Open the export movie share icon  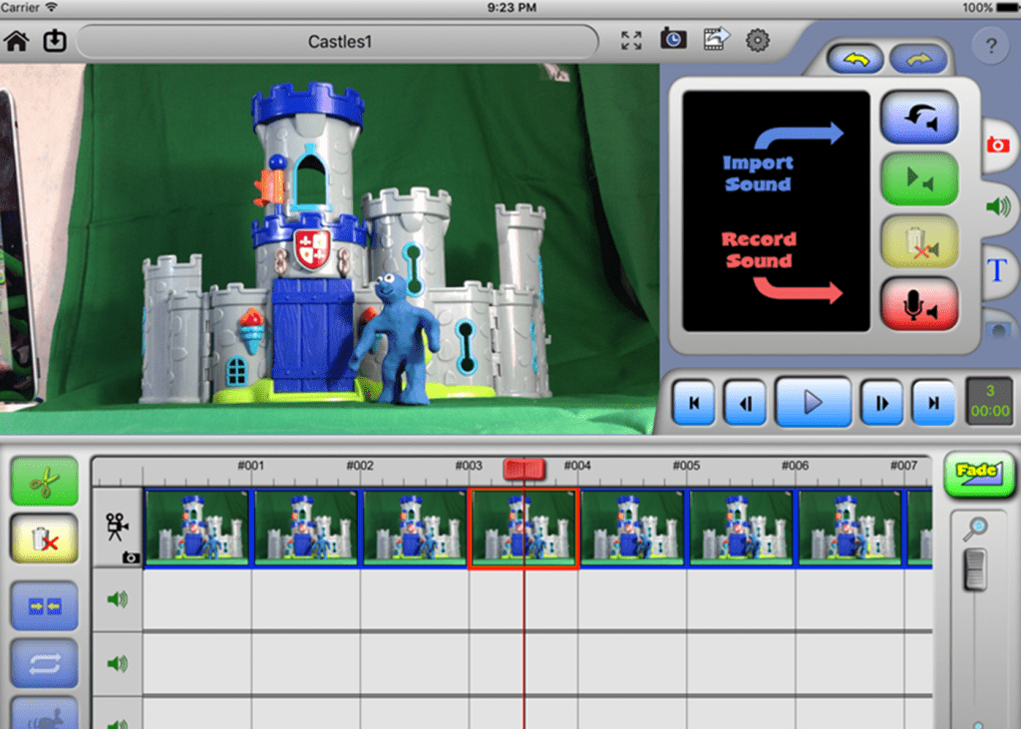click(x=716, y=39)
